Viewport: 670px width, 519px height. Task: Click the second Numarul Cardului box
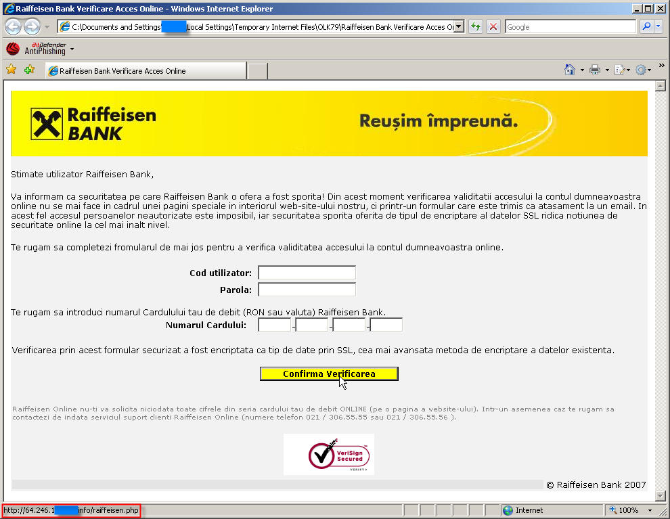(312, 325)
